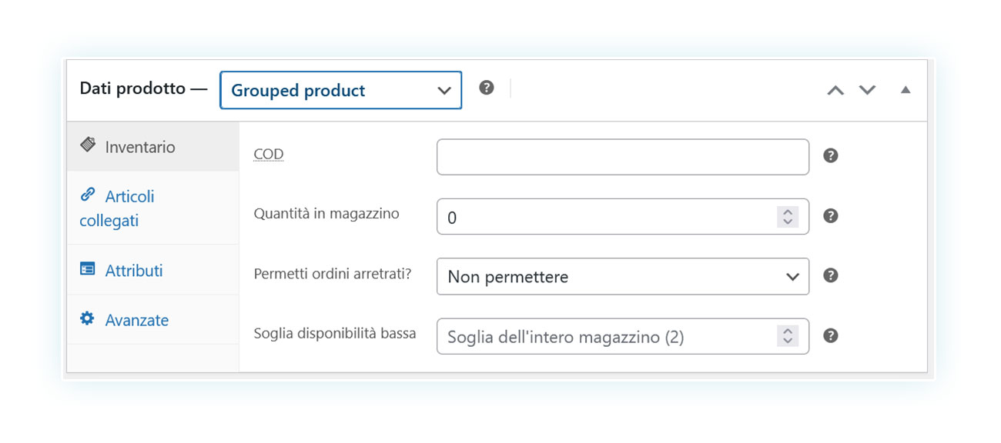Click the Avanzate gear icon
The height and width of the screenshot is (443, 1001).
tap(88, 318)
